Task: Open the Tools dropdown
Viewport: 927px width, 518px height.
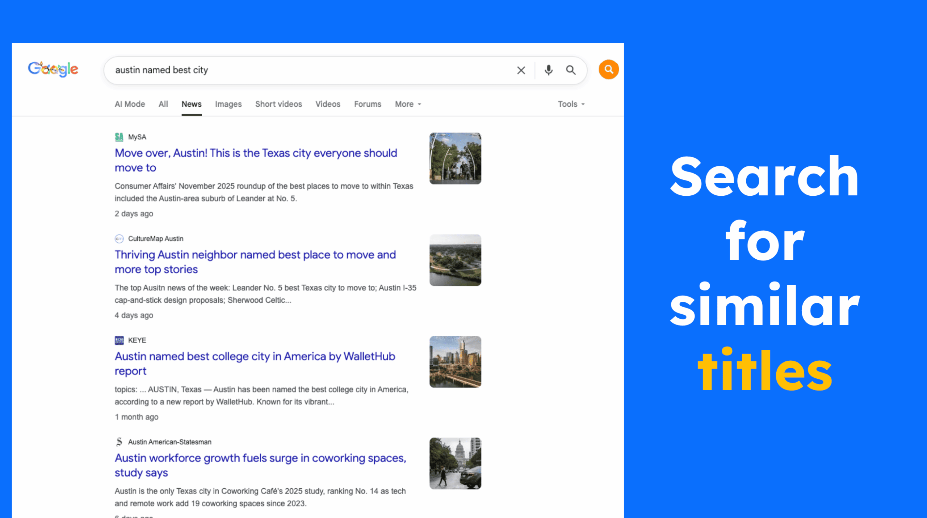Action: 571,104
